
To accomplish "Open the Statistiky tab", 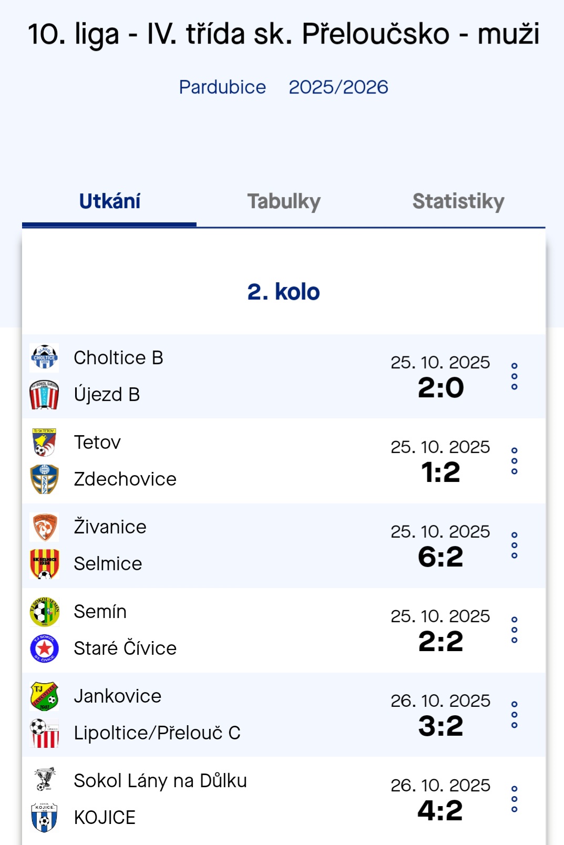I will [x=458, y=202].
